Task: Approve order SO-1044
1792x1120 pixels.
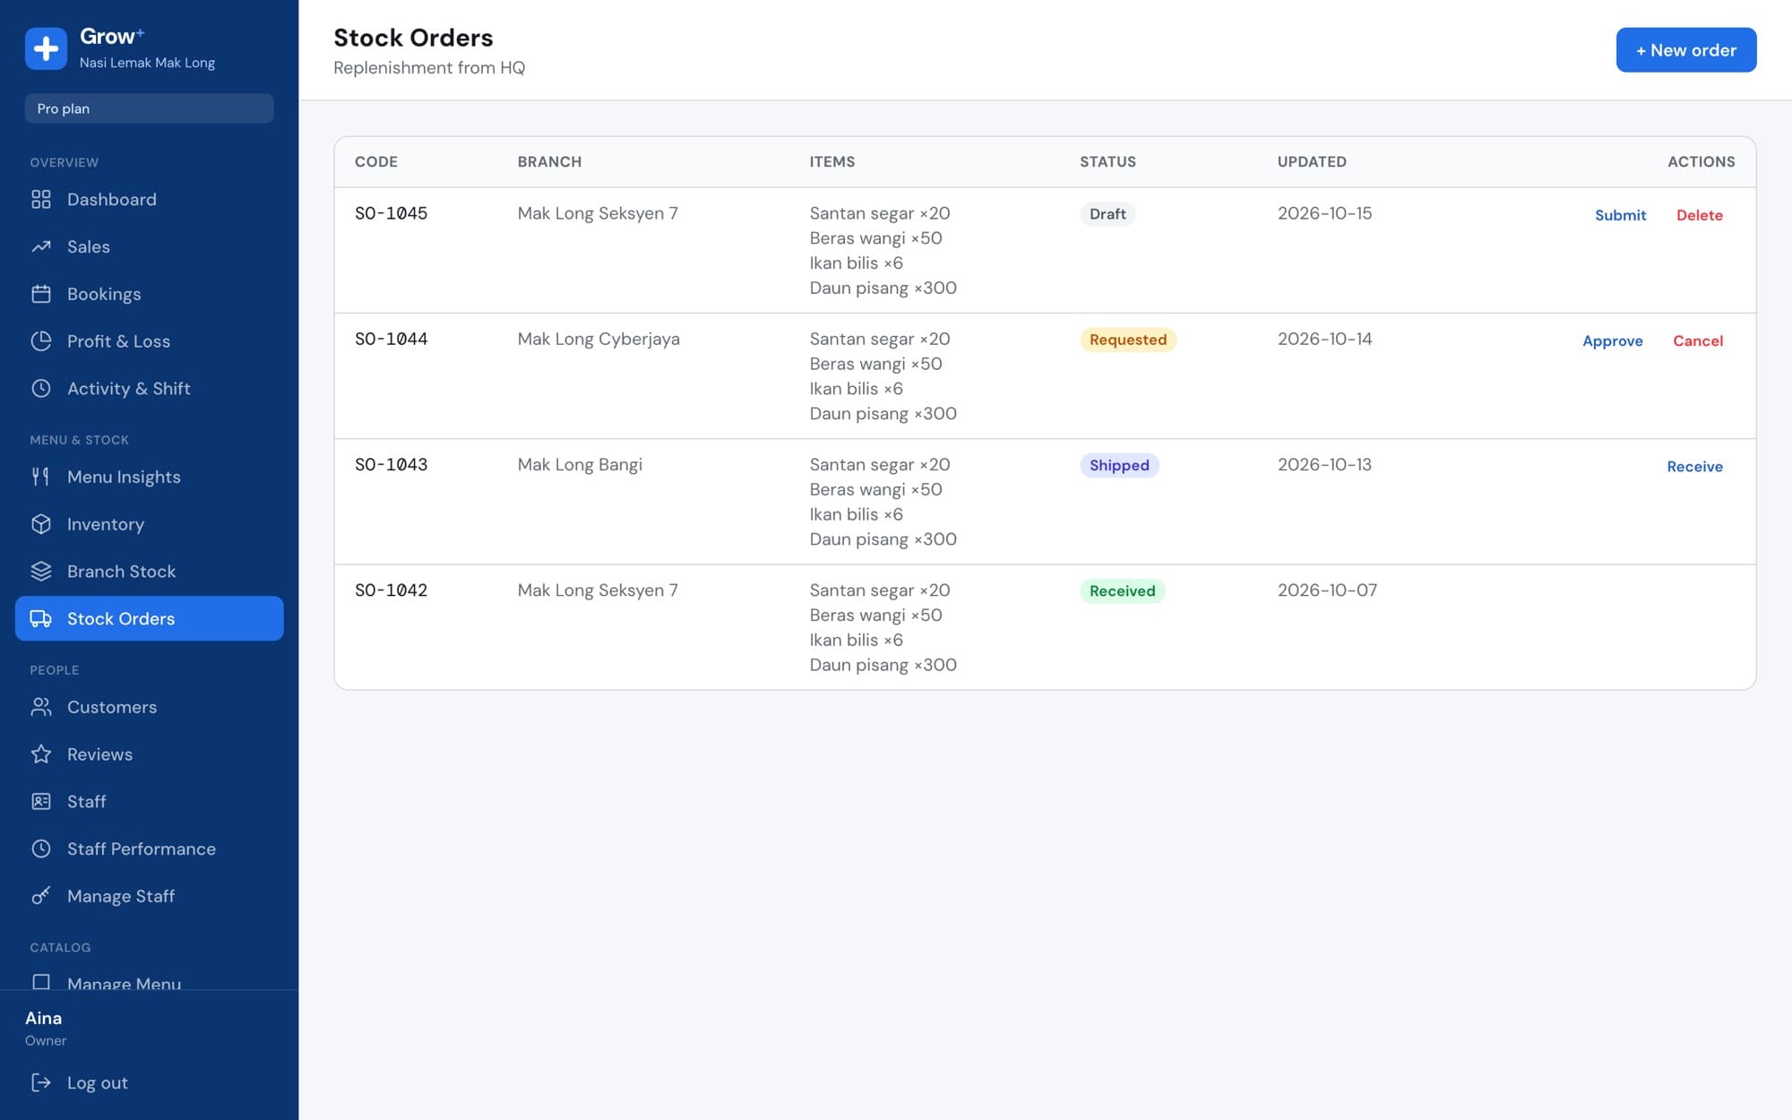Action: point(1612,340)
